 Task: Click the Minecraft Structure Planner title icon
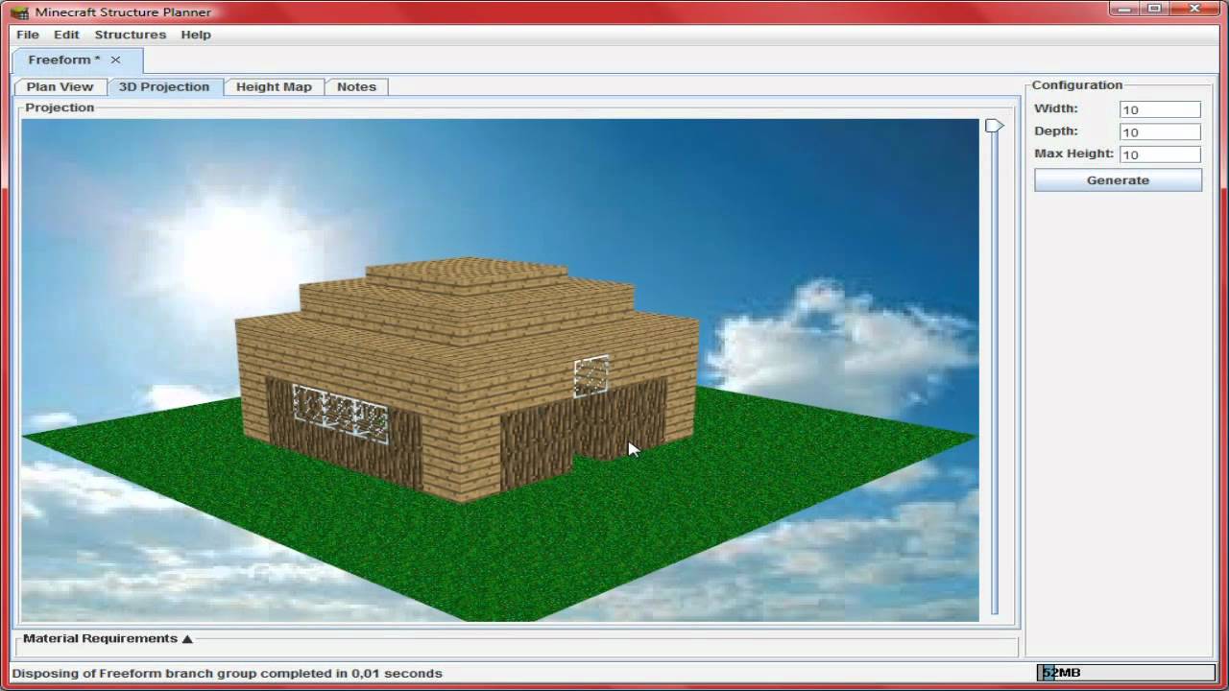[x=19, y=12]
